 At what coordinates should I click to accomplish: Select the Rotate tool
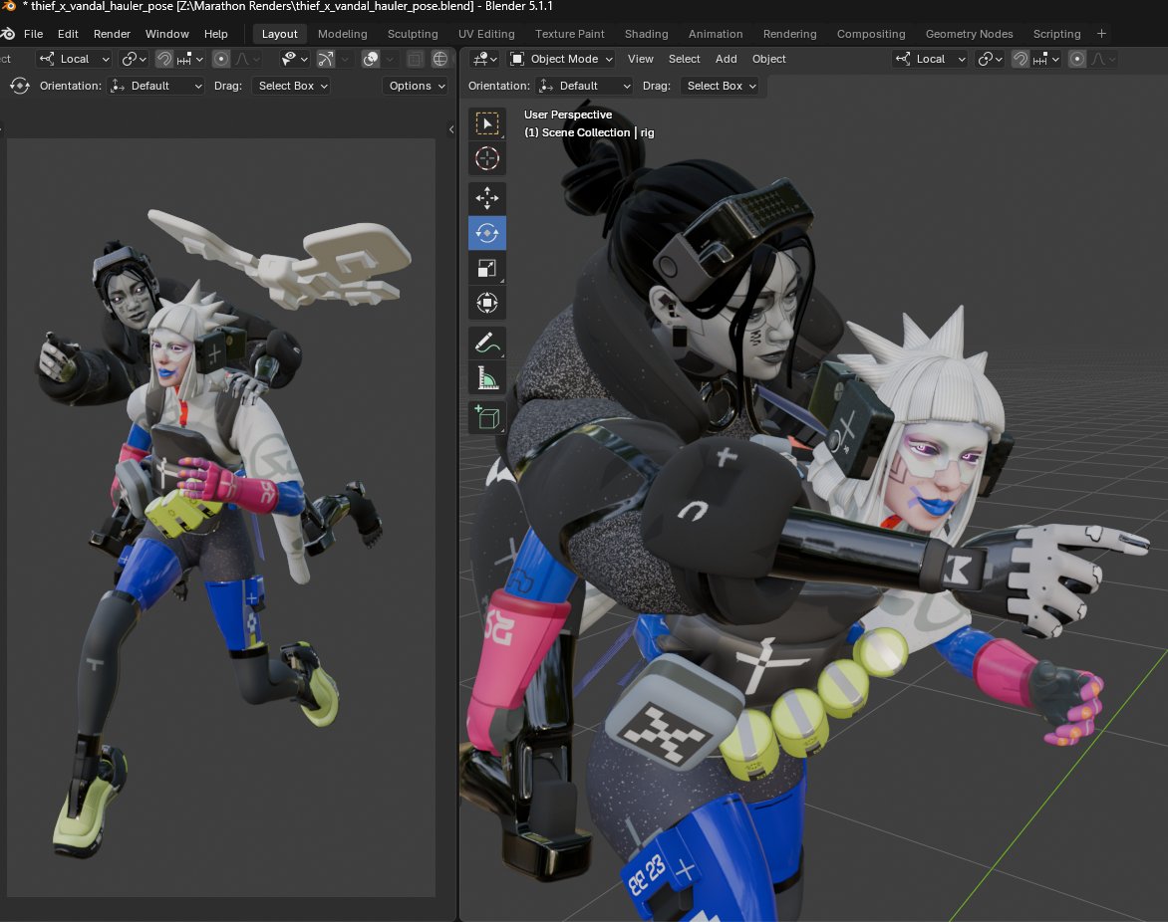click(x=487, y=233)
